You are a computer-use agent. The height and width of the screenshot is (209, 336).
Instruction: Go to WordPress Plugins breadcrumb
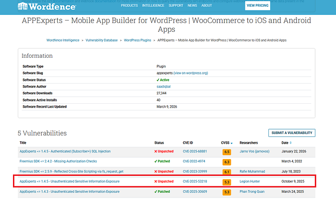point(137,40)
